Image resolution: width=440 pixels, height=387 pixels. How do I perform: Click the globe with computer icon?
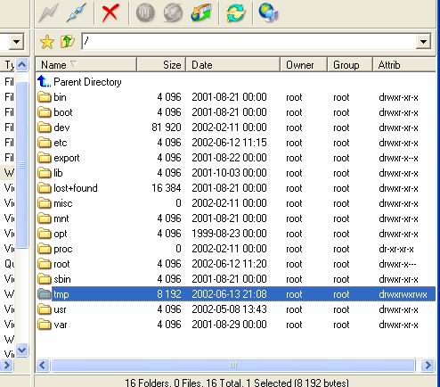coord(268,13)
